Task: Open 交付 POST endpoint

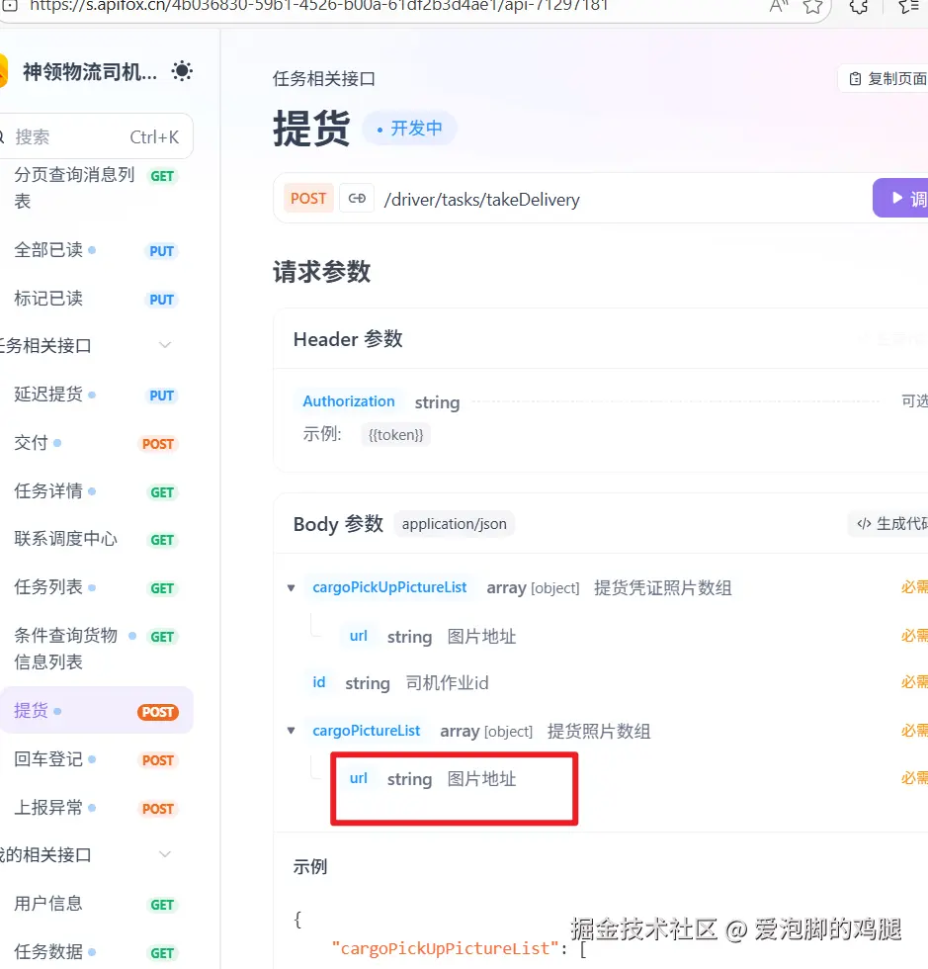Action: pyautogui.click(x=96, y=443)
